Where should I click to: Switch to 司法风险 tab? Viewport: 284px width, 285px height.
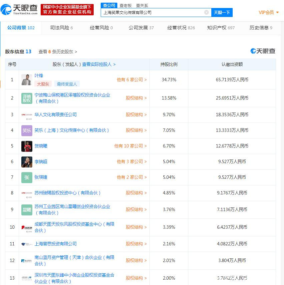click(61, 28)
